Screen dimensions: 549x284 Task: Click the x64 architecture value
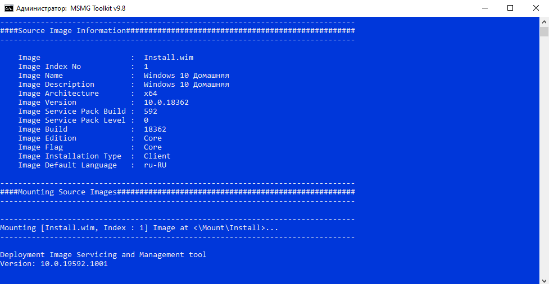[x=151, y=94]
